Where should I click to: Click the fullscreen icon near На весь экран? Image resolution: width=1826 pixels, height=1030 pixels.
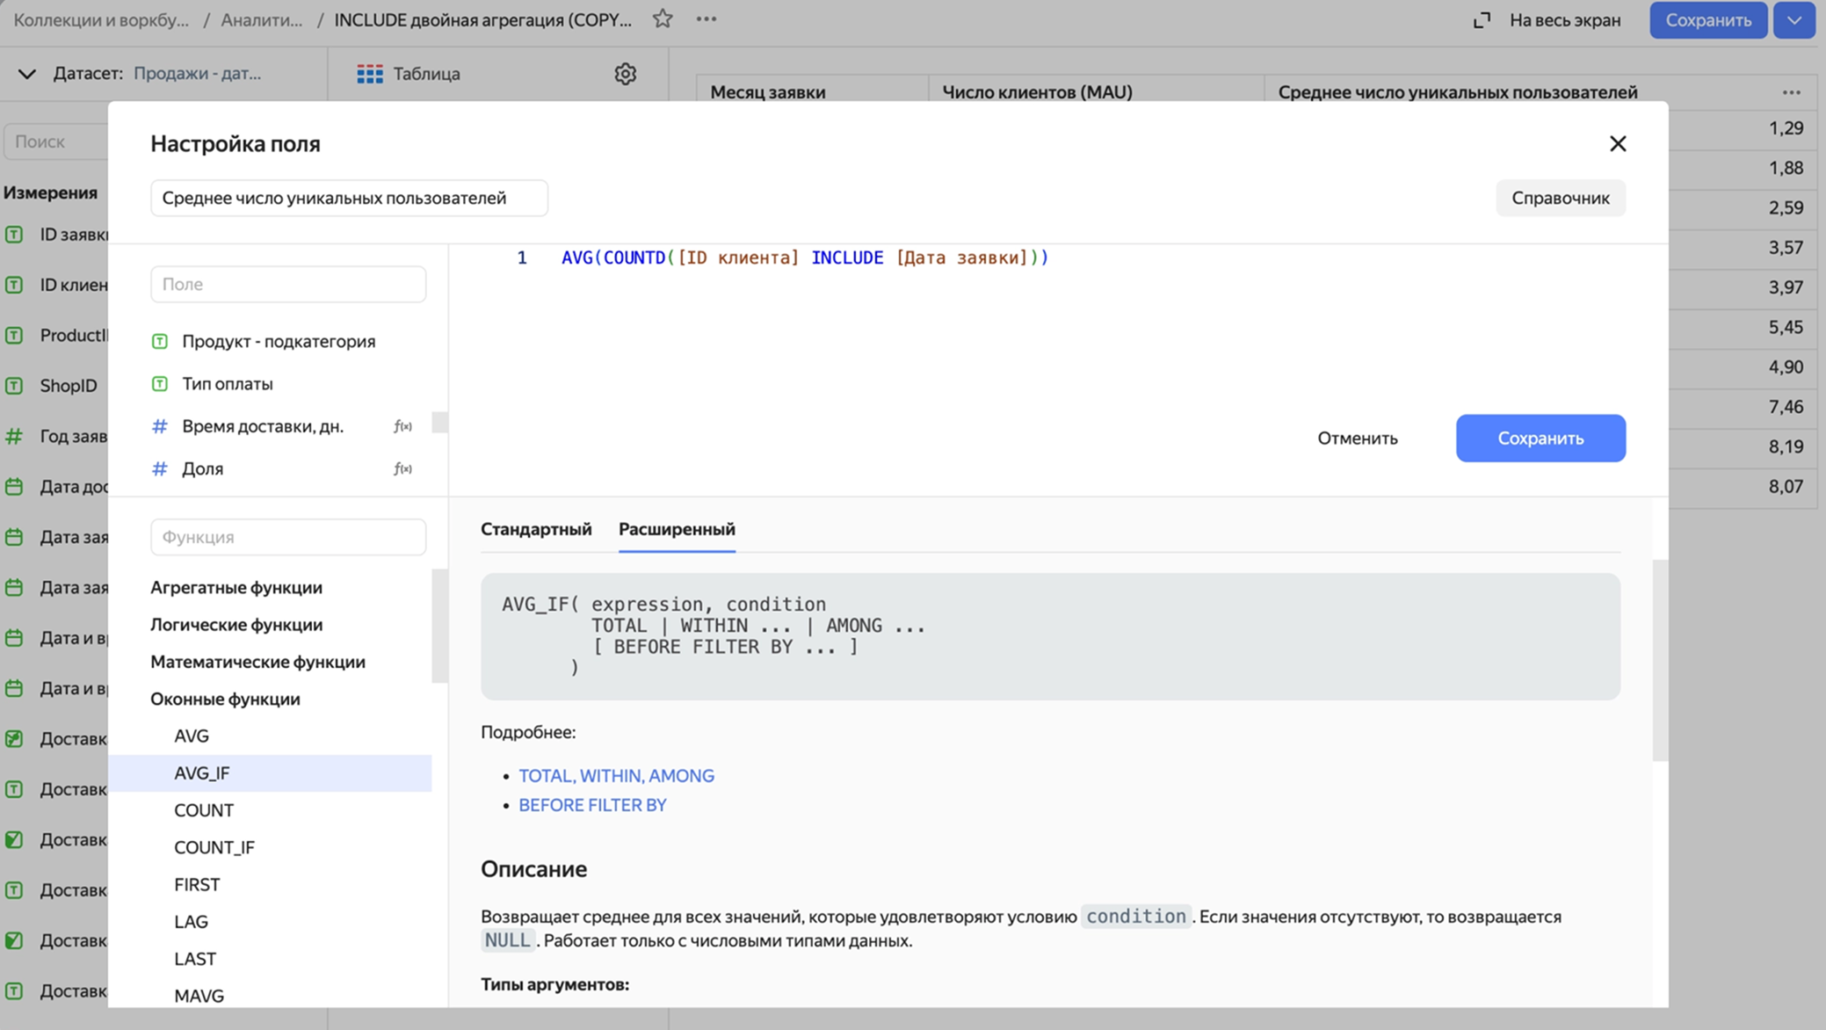1483,18
